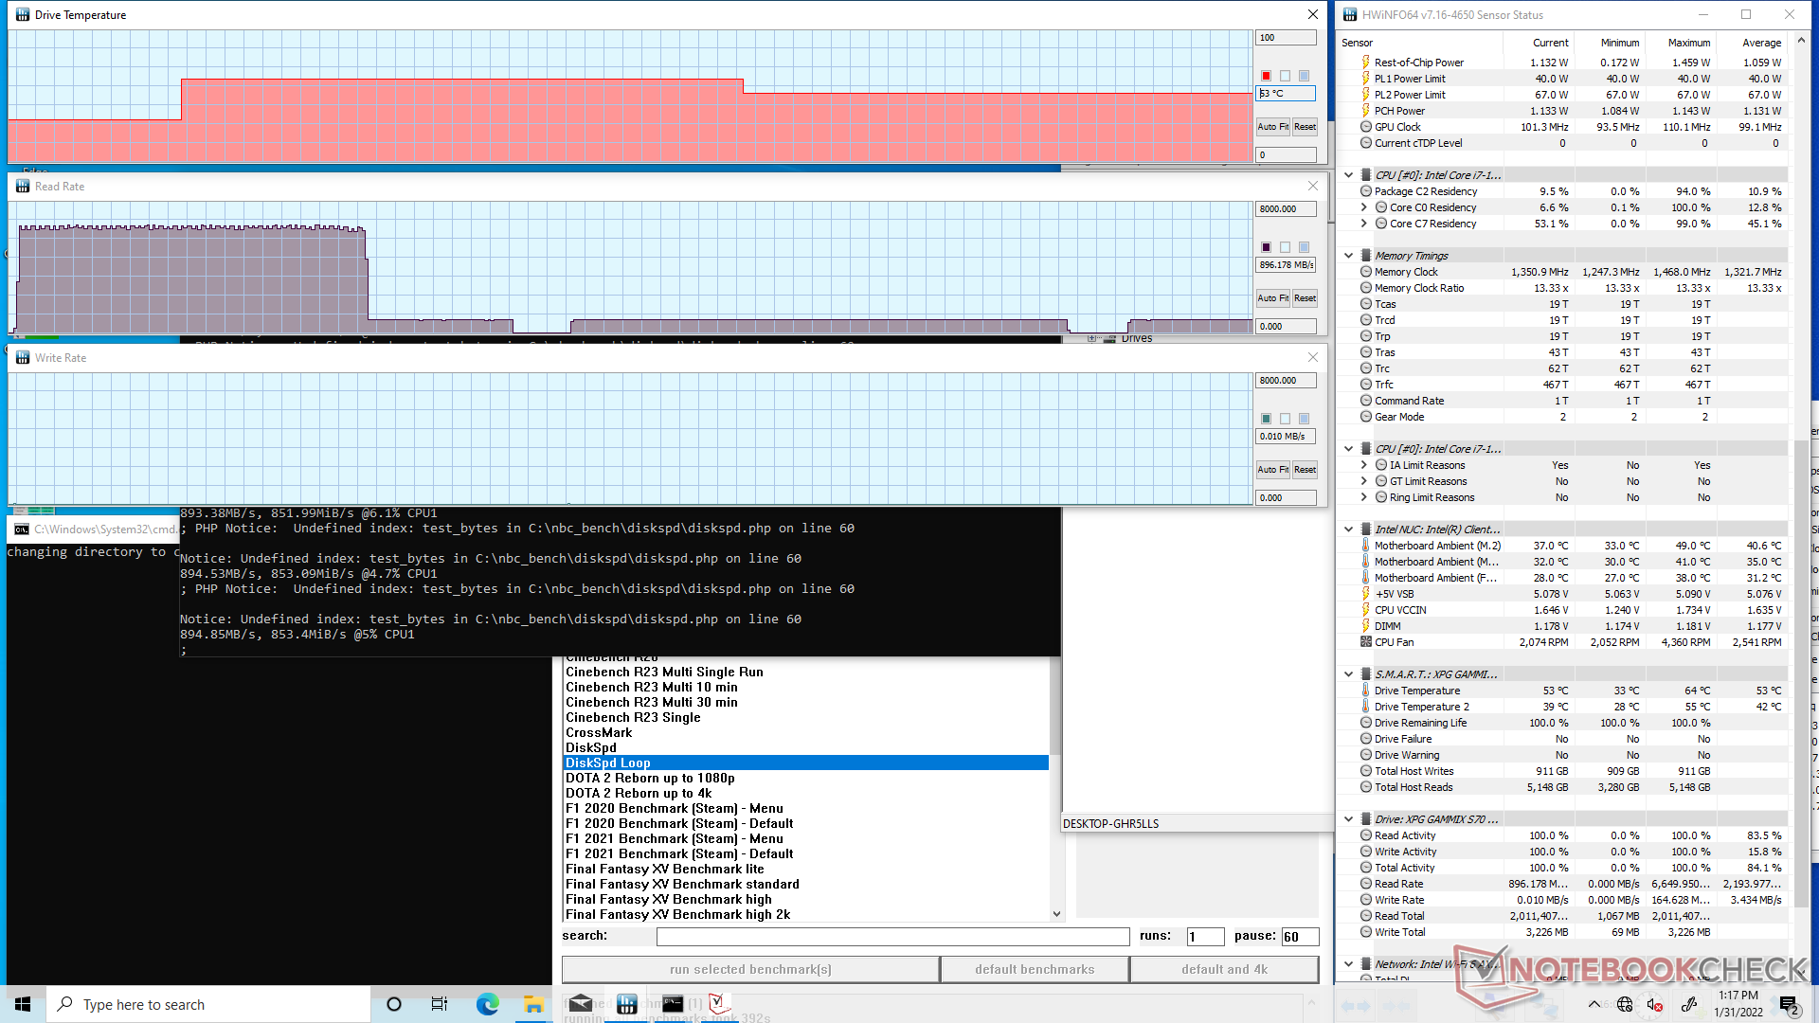Expand Ring Limit Reasons row
1819x1023 pixels.
point(1363,497)
